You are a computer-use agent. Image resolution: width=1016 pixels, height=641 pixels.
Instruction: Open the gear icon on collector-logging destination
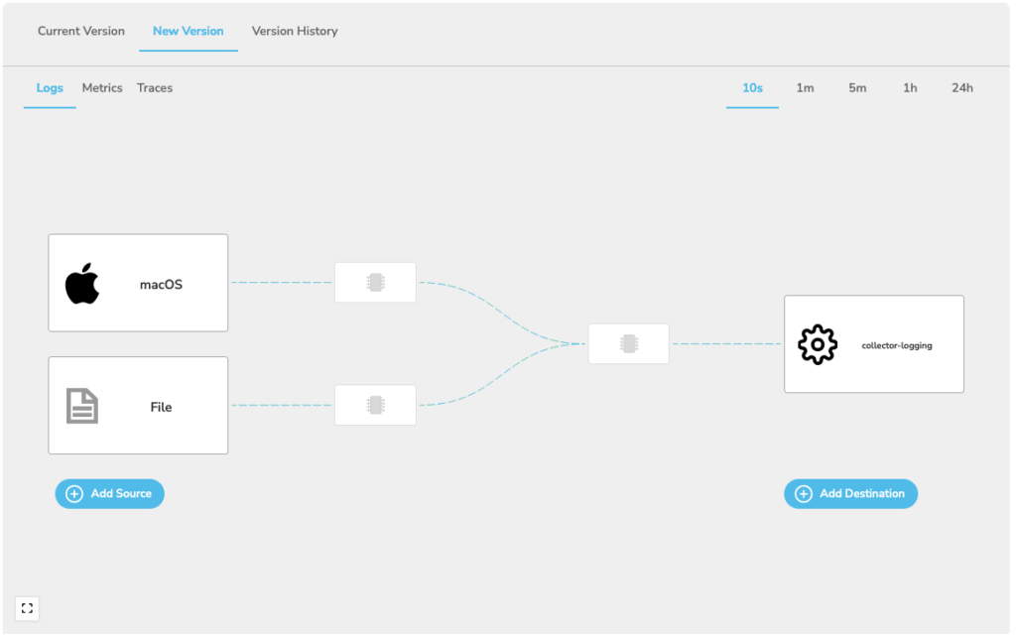(818, 344)
